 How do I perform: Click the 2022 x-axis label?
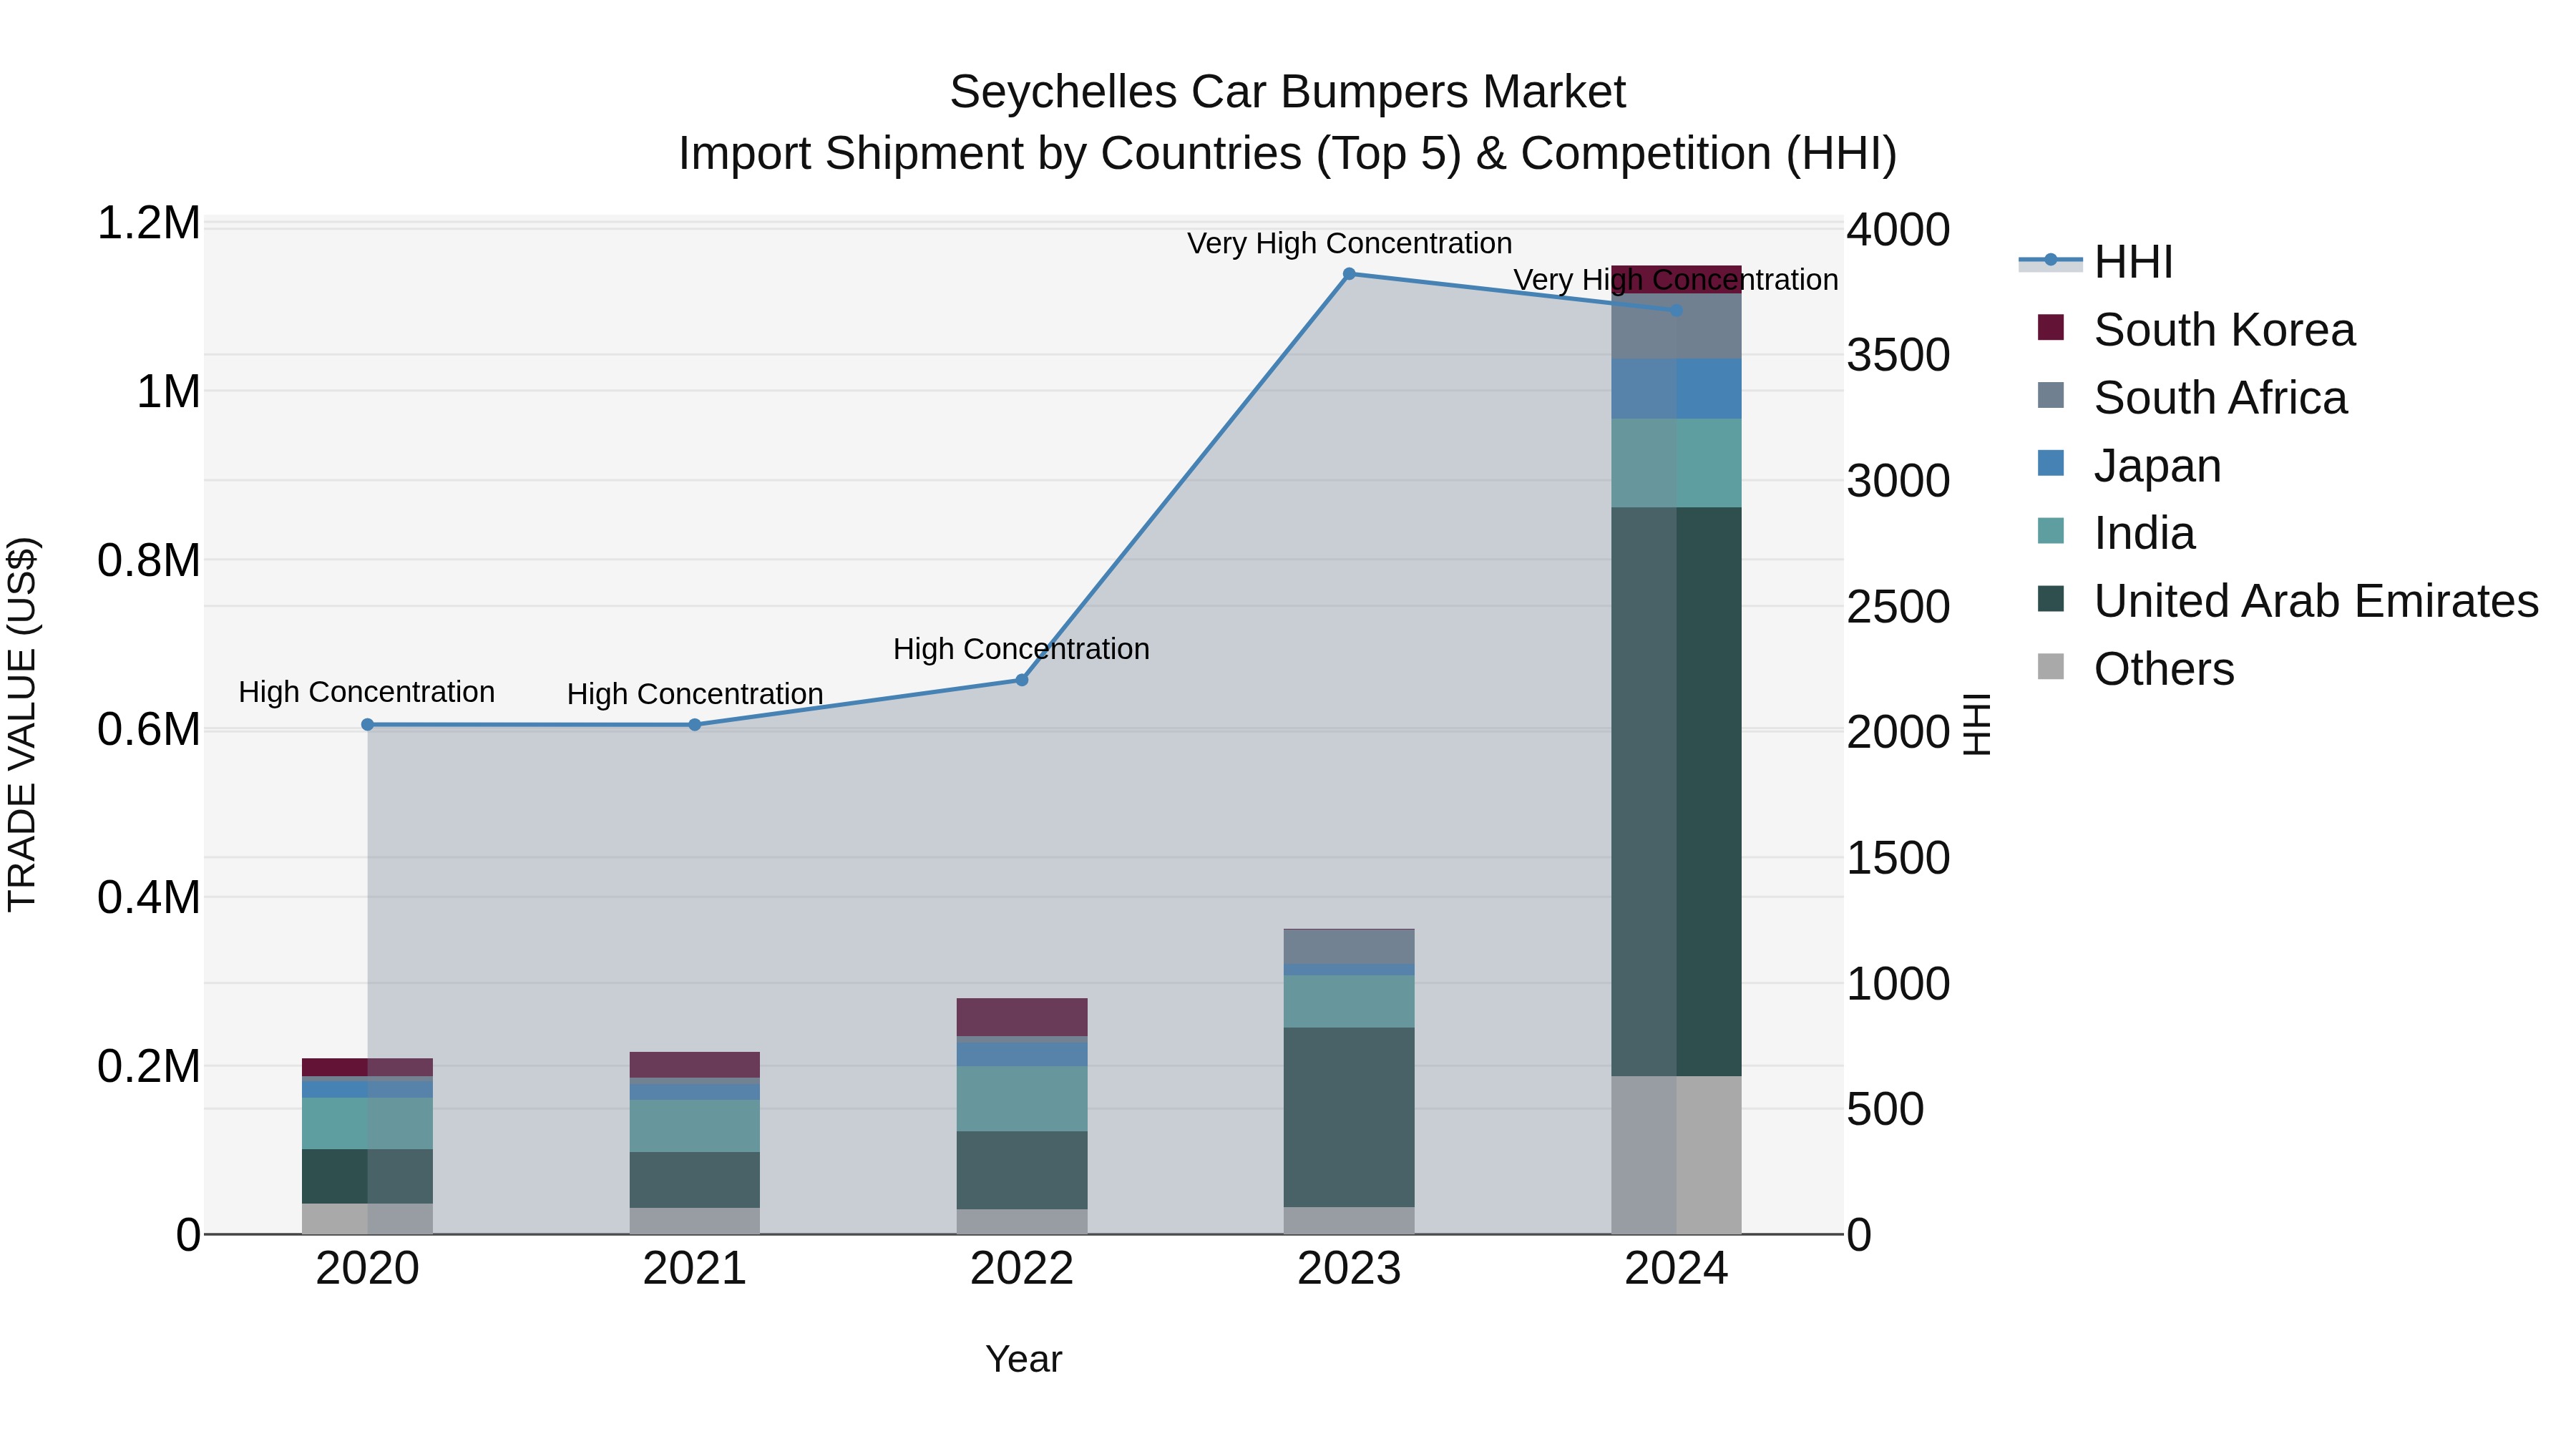[1022, 1269]
